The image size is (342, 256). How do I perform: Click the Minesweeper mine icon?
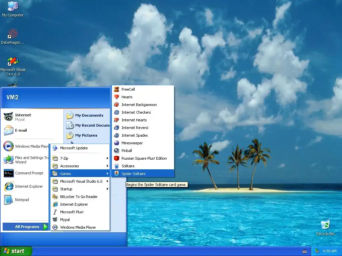[117, 143]
